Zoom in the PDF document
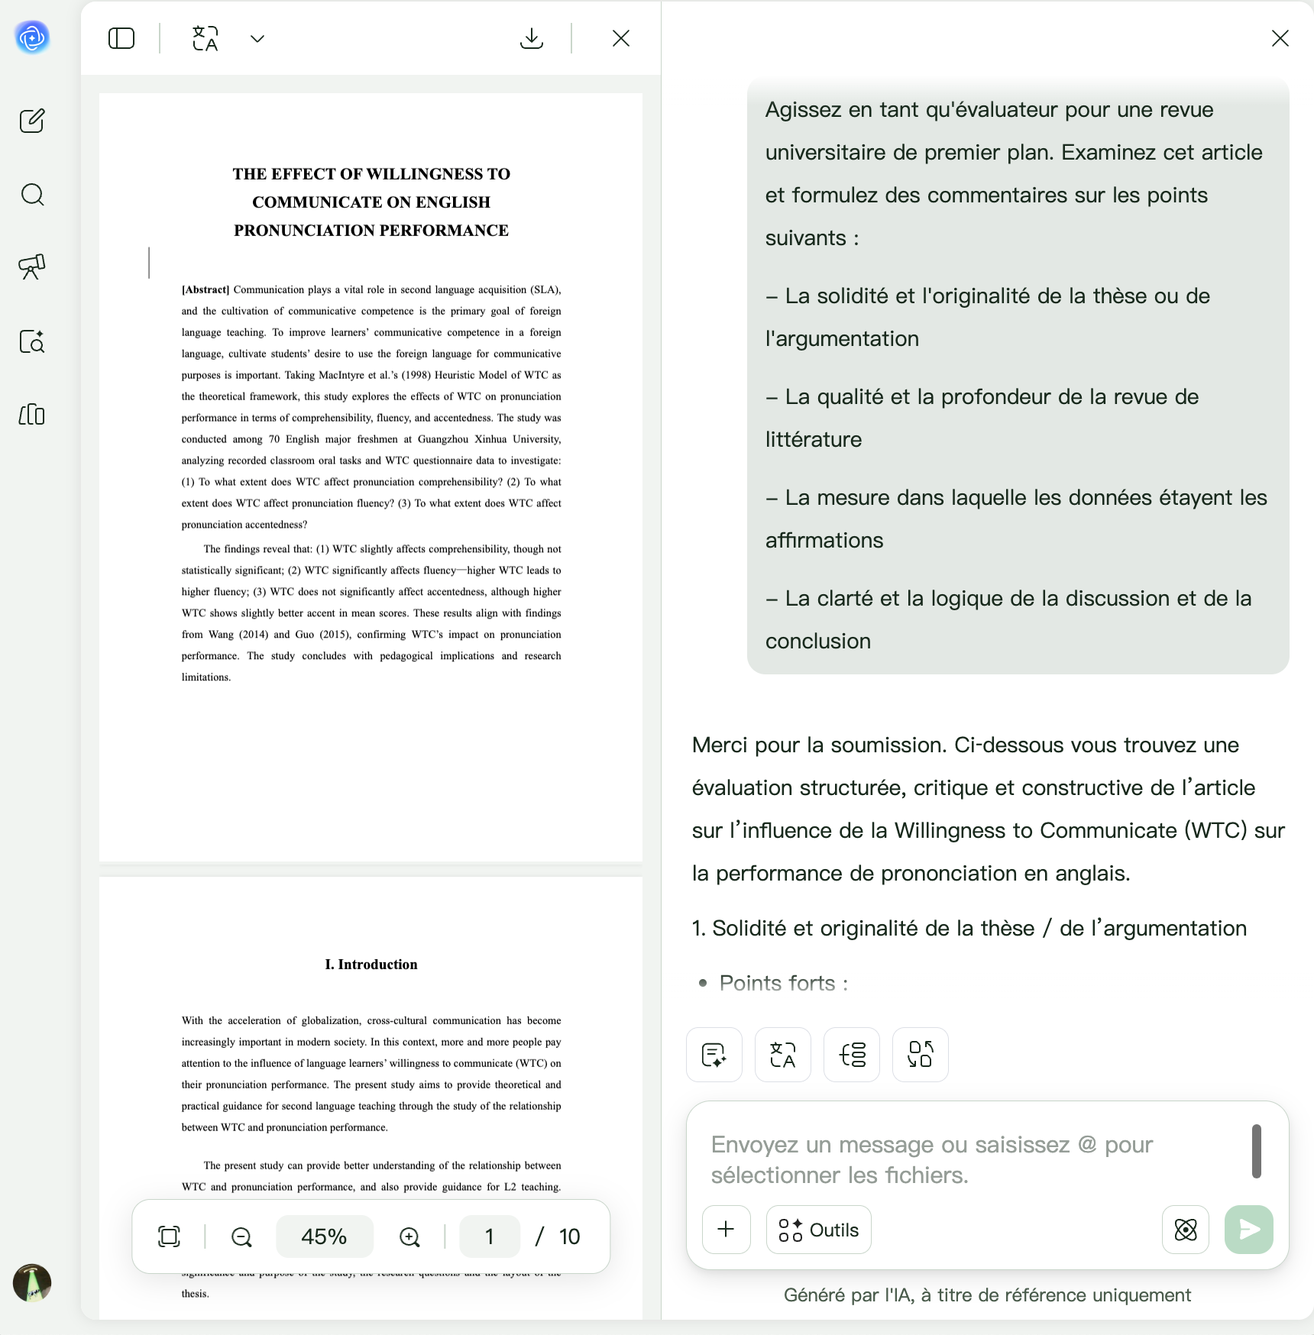 409,1236
